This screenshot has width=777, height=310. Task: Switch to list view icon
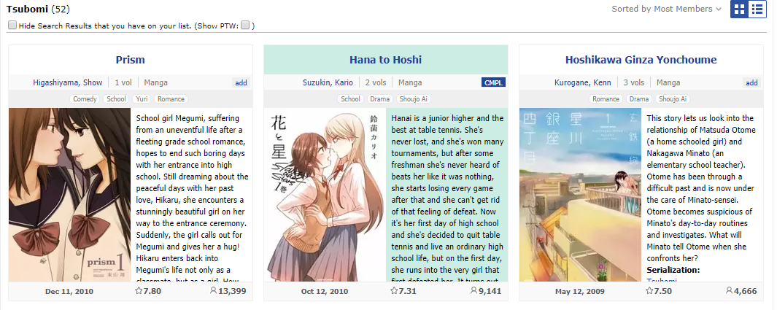tap(757, 9)
